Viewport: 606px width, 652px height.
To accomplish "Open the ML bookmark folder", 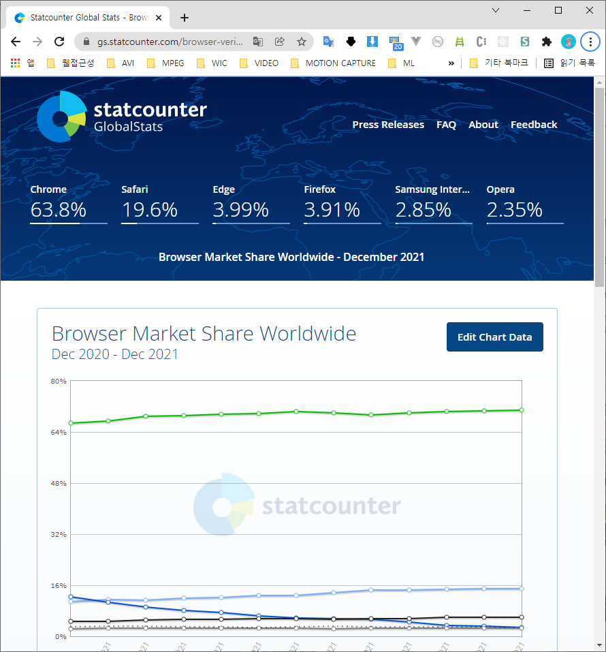I will [401, 63].
